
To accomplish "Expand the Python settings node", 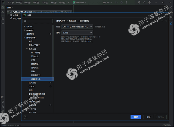I will click(24, 26).
